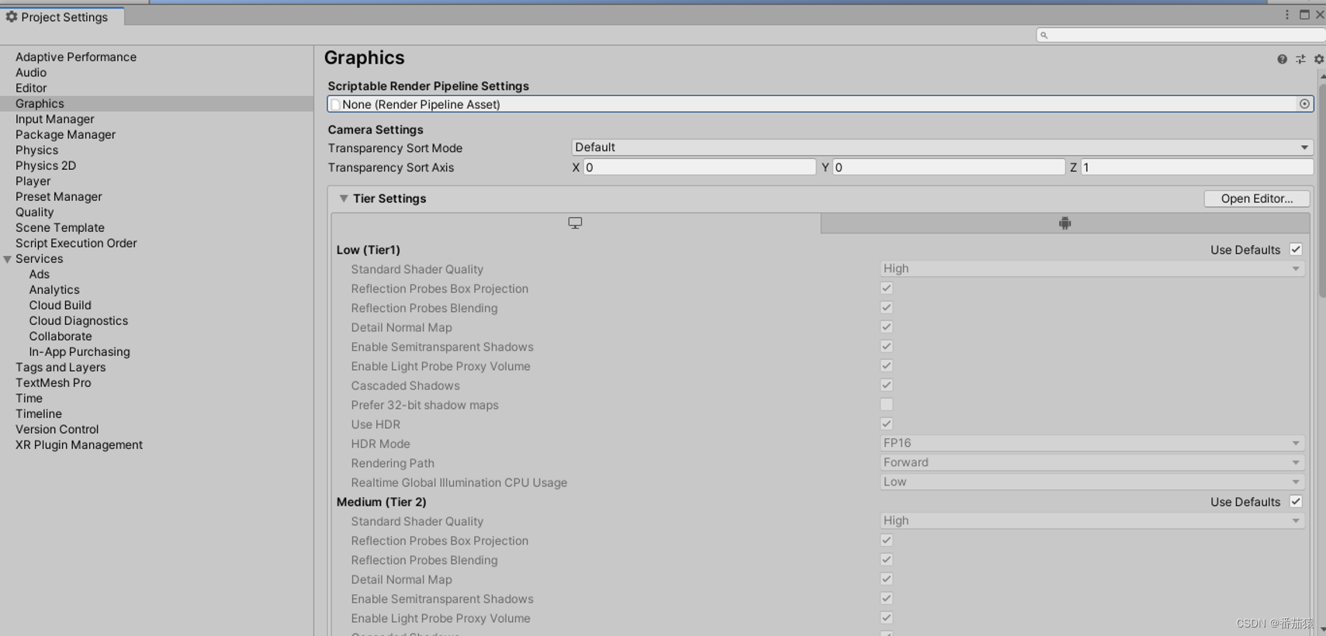Screen dimensions: 1326x636
Task: Toggle Low Tier Reflection Probes Blending checkbox
Action: point(886,307)
